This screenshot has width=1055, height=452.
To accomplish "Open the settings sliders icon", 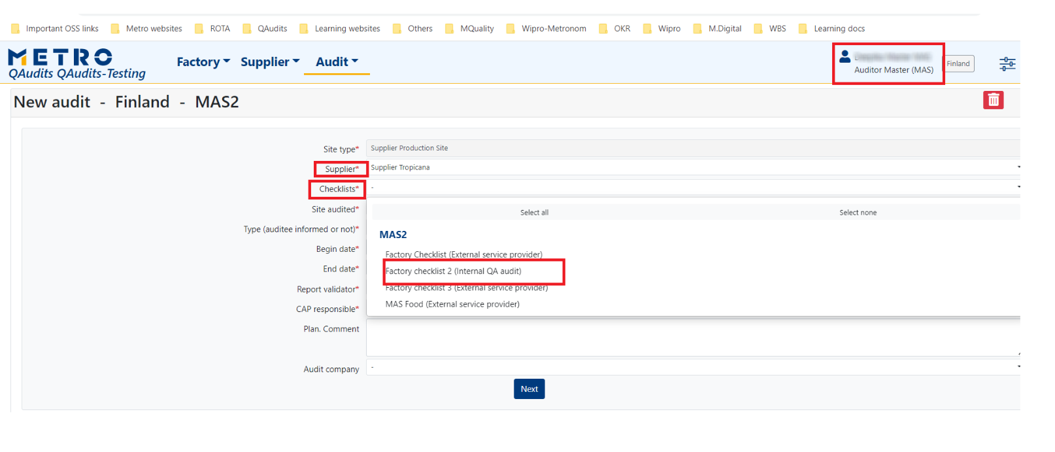I will click(1007, 63).
